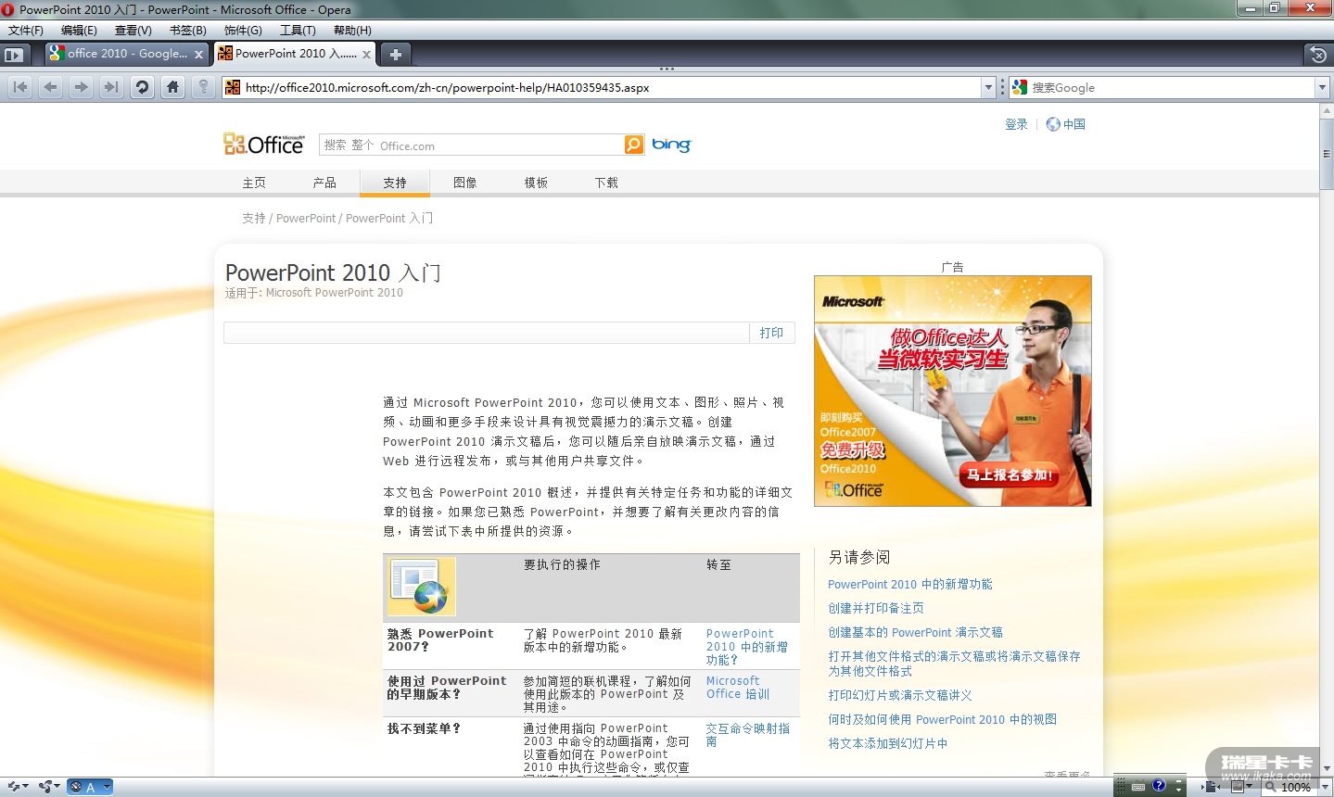The height and width of the screenshot is (797, 1334).
Task: Click the 支持 breadcrumb link
Action: 254,219
